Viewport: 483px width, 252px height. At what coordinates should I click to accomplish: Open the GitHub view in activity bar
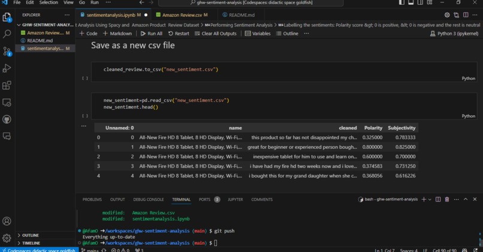pyautogui.click(x=7, y=119)
